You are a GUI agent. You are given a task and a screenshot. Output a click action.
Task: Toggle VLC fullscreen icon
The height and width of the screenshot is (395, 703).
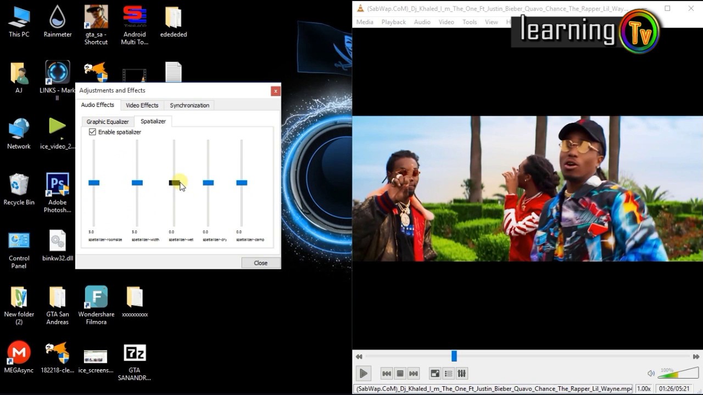pos(435,374)
